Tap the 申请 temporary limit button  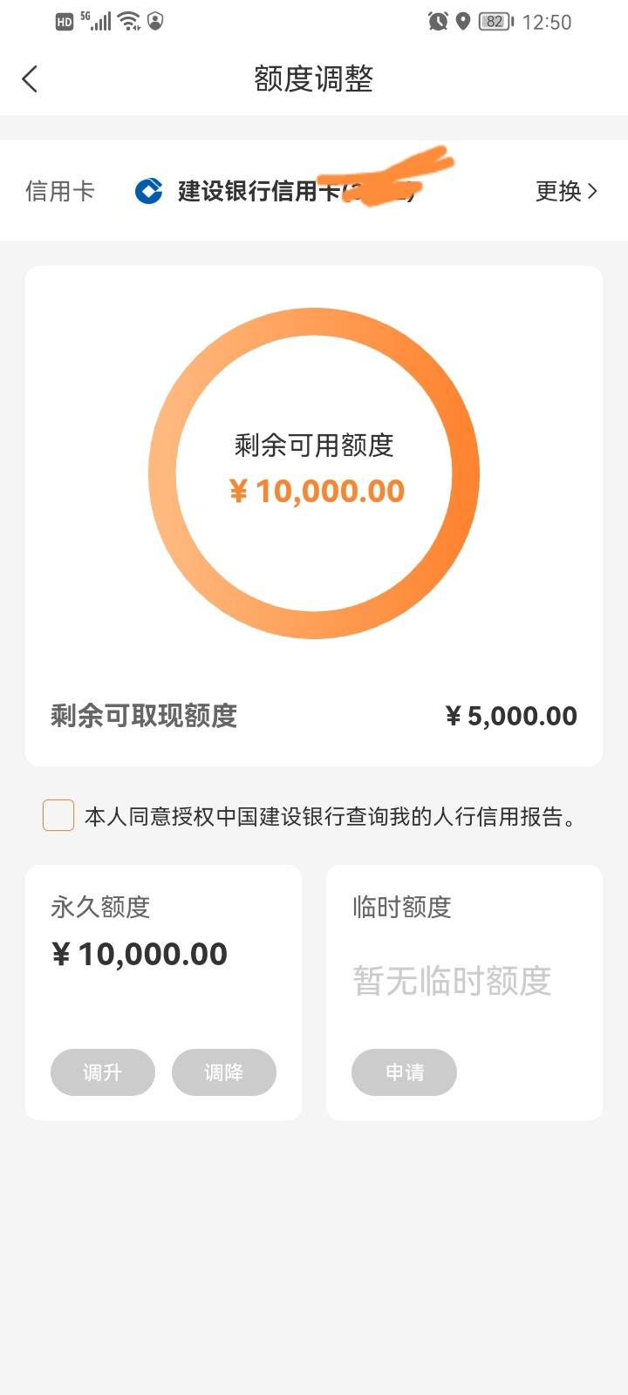coord(404,1072)
